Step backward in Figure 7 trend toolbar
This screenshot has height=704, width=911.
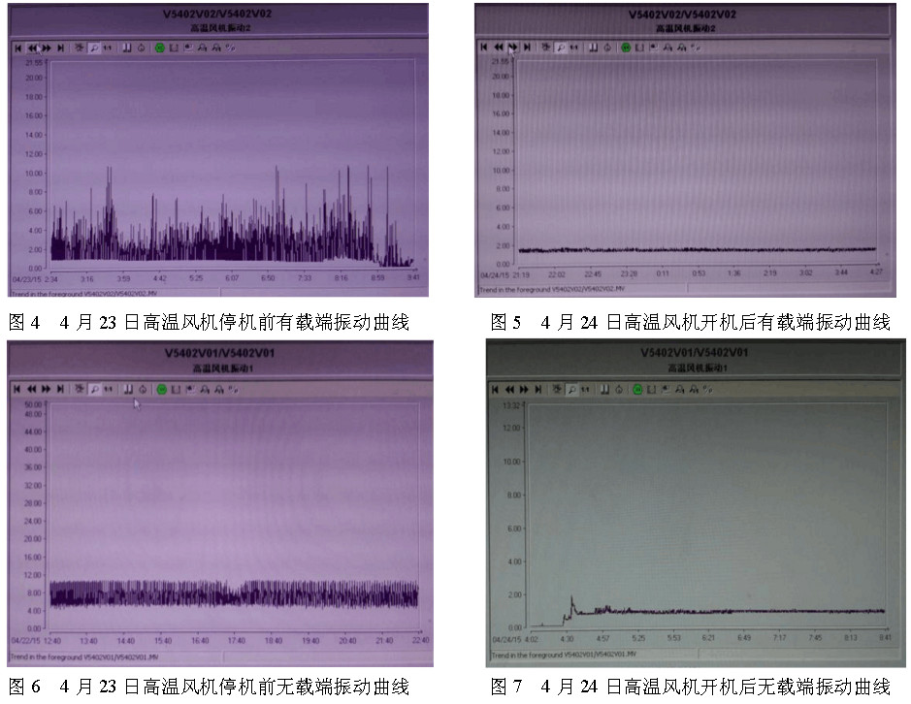click(x=509, y=389)
